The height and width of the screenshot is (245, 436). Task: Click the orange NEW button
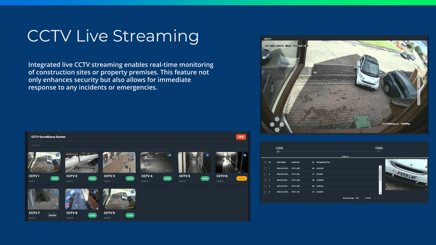[x=241, y=137]
